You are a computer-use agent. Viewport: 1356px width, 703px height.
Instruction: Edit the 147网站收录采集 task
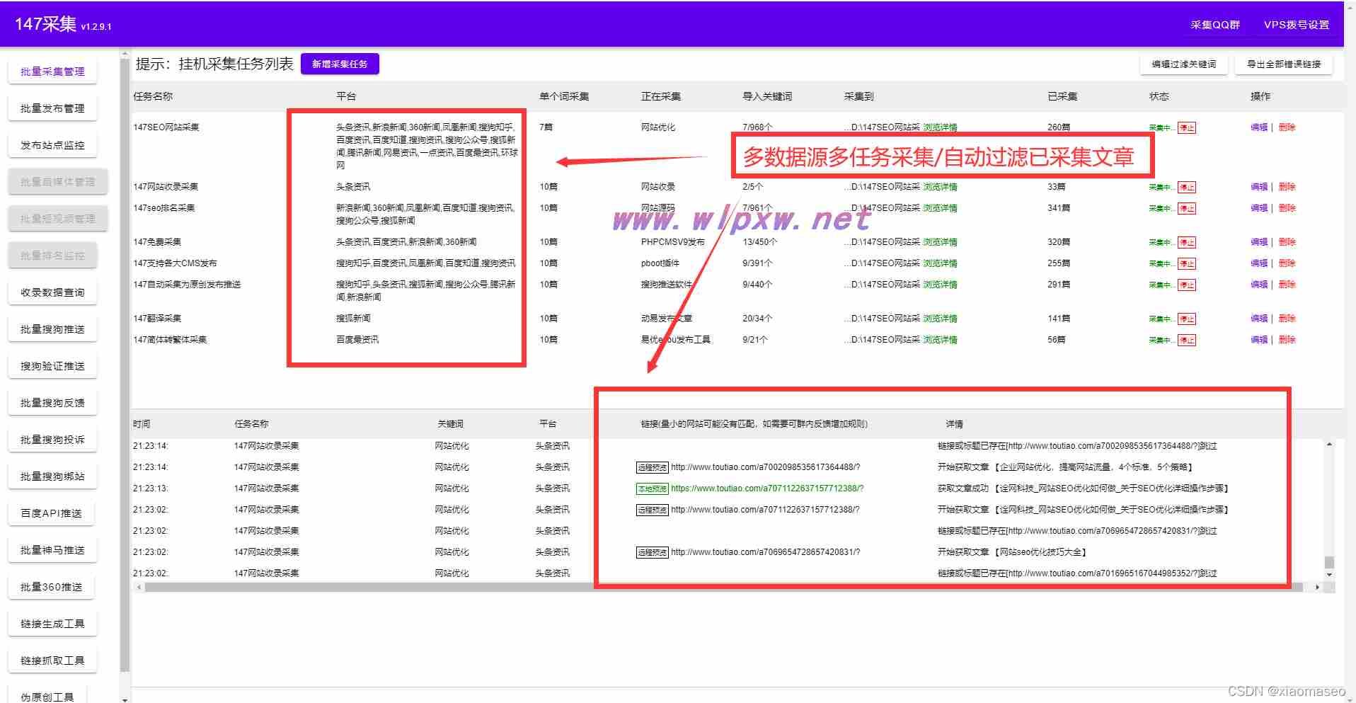1259,187
